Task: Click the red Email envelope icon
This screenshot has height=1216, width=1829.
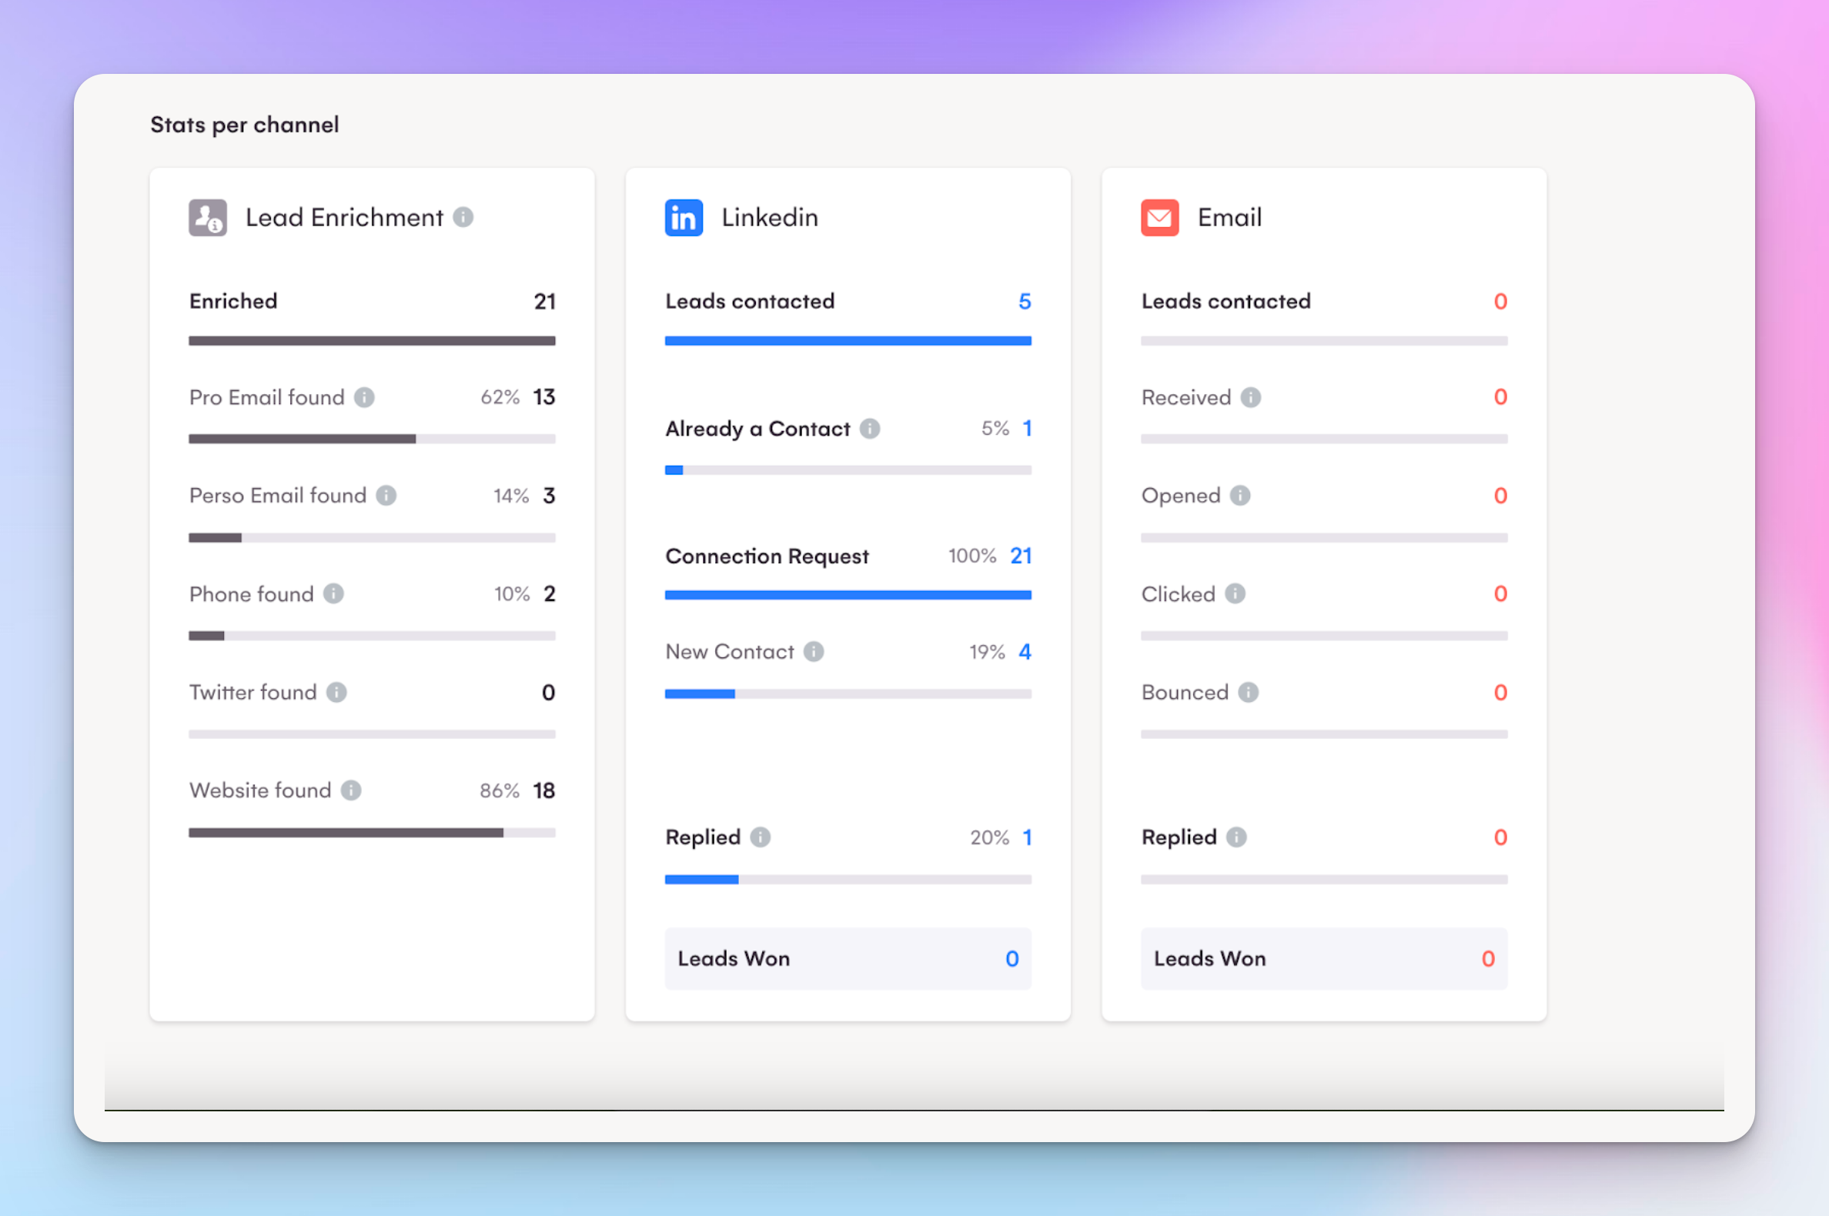Action: point(1159,217)
